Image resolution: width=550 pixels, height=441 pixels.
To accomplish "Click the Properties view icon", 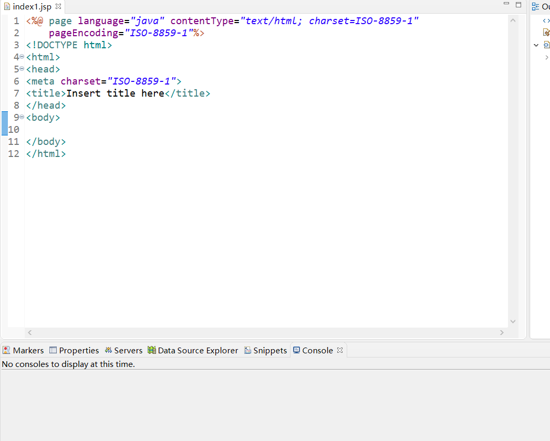I will 53,350.
